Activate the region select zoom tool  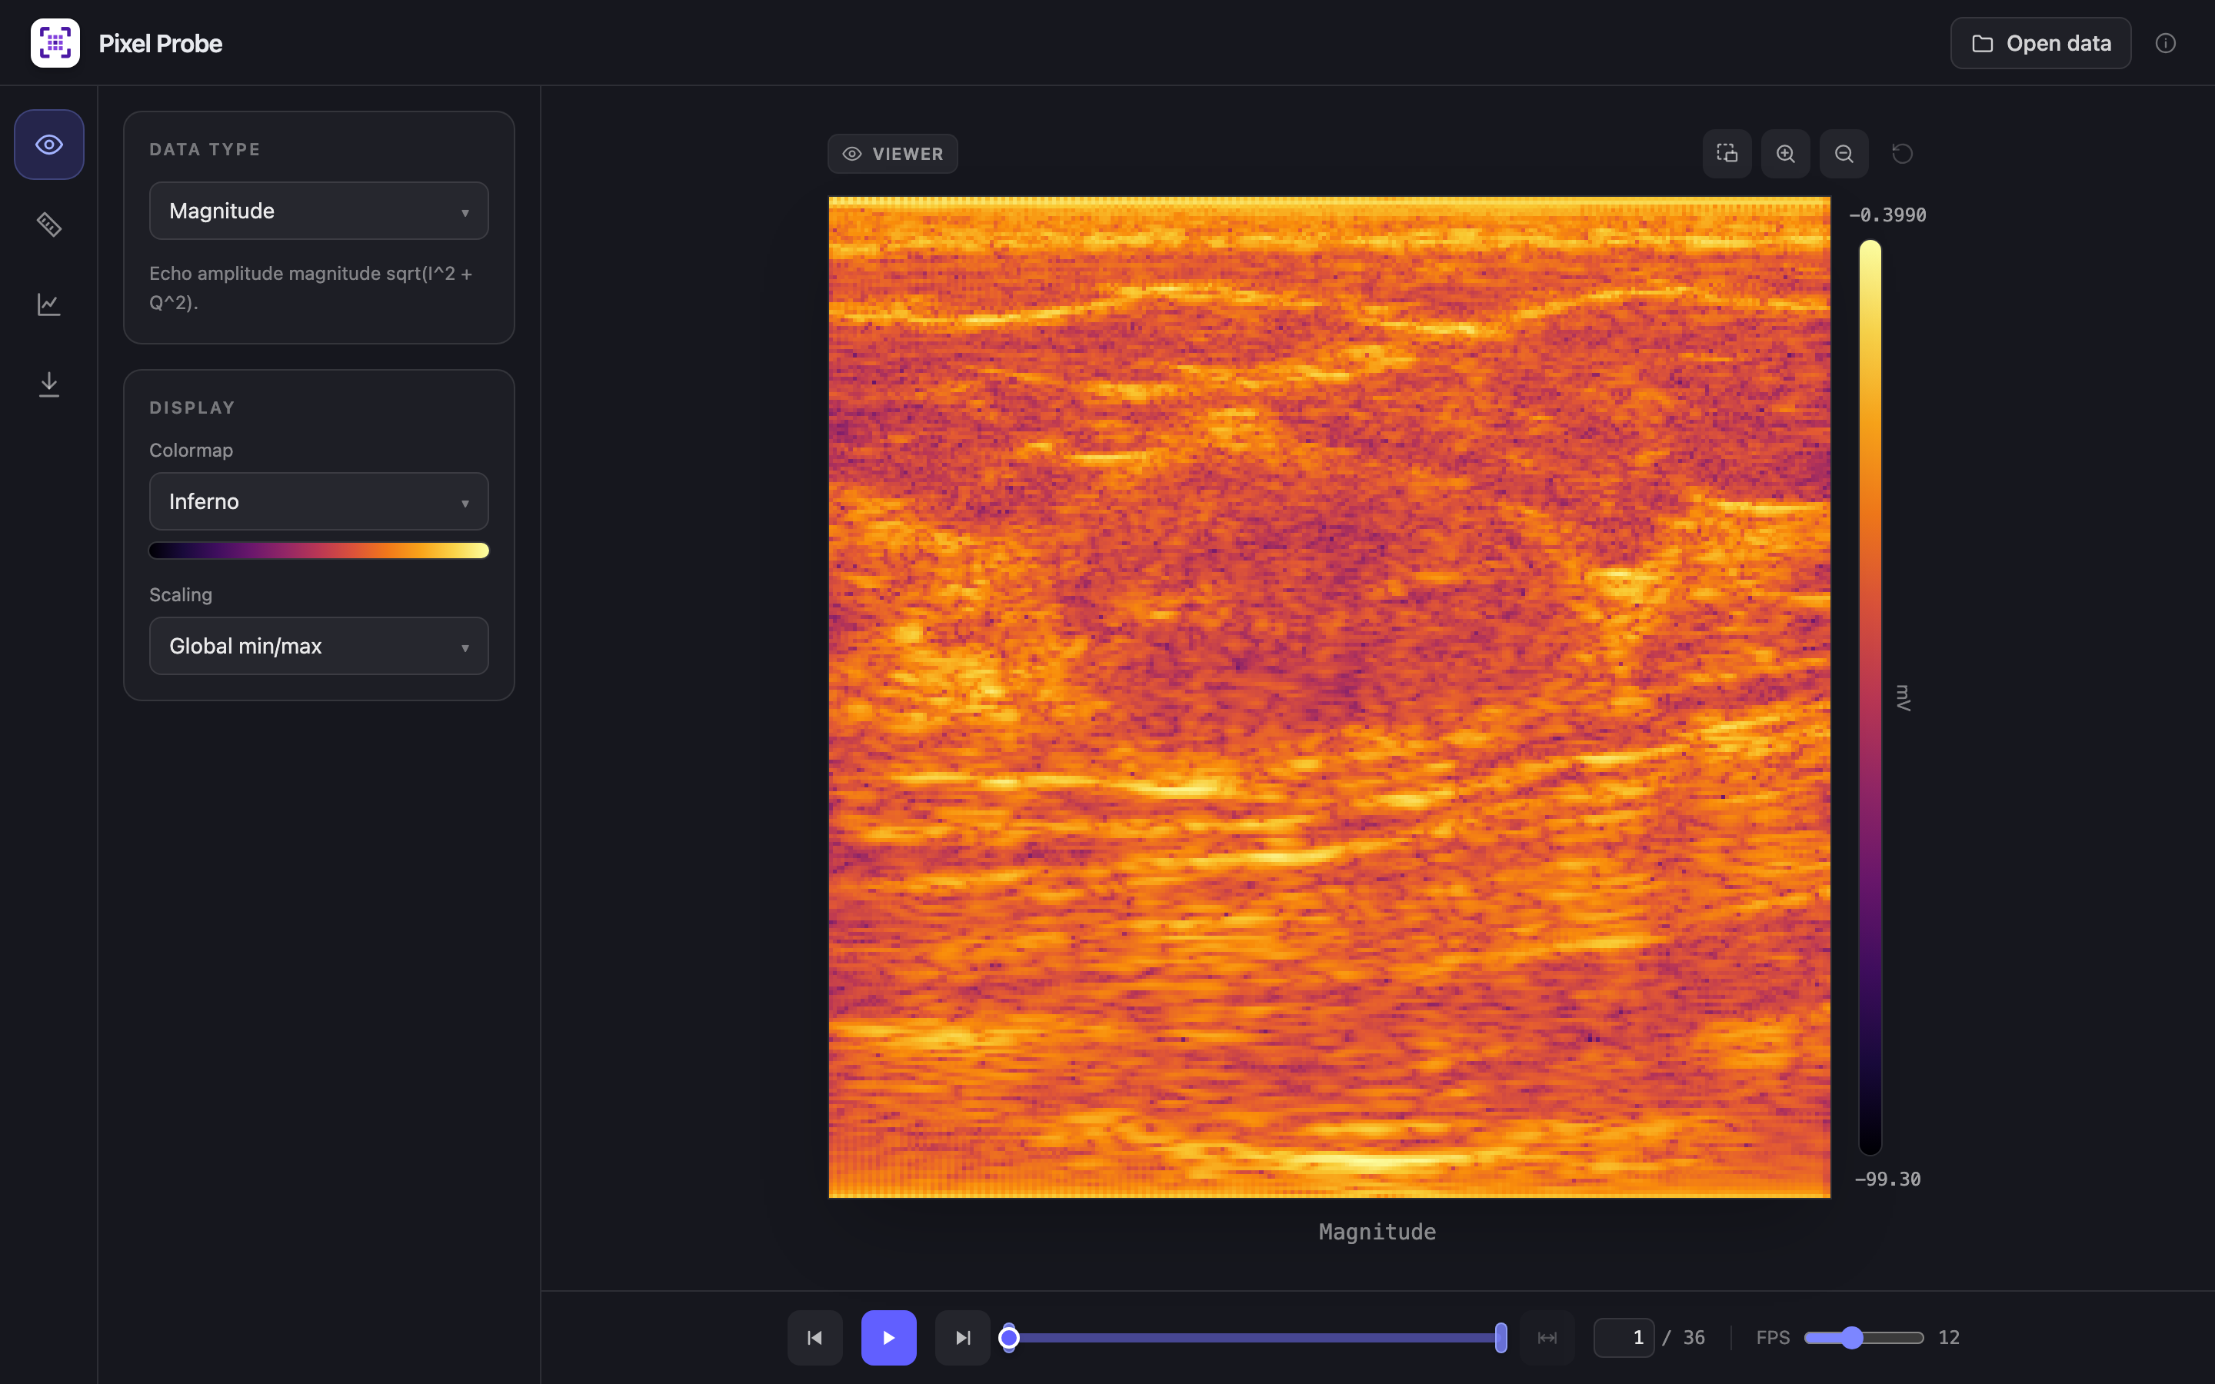(x=1727, y=154)
